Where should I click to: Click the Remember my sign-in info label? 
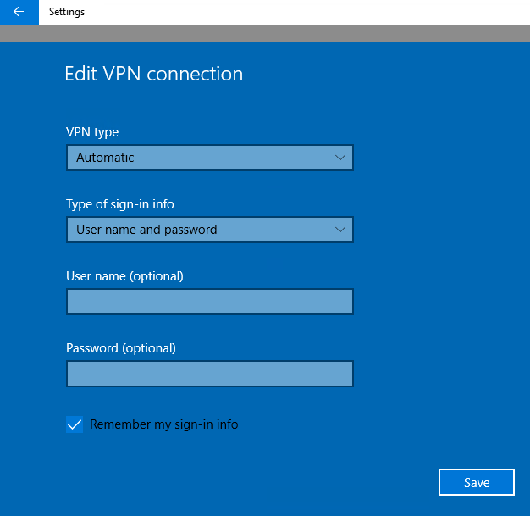pyautogui.click(x=164, y=424)
